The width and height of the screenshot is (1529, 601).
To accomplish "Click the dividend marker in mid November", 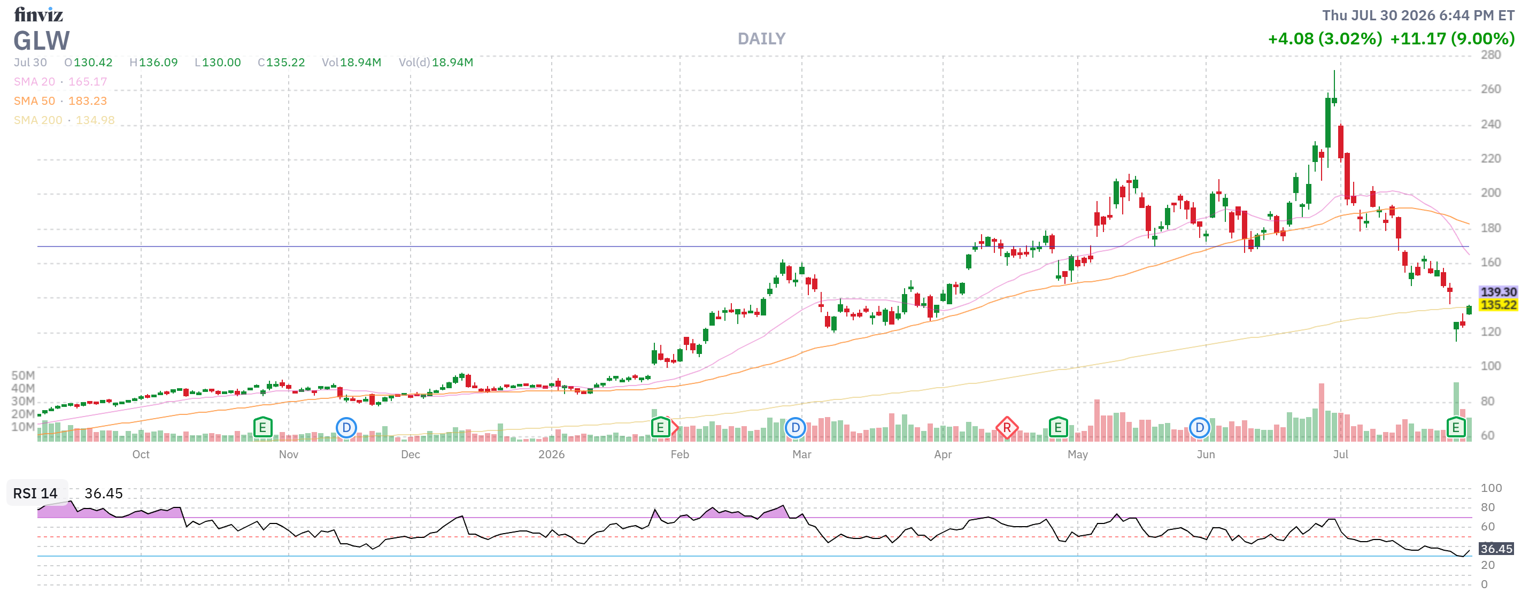I will [346, 427].
